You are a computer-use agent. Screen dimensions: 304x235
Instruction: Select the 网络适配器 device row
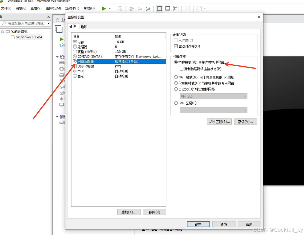click(119, 61)
